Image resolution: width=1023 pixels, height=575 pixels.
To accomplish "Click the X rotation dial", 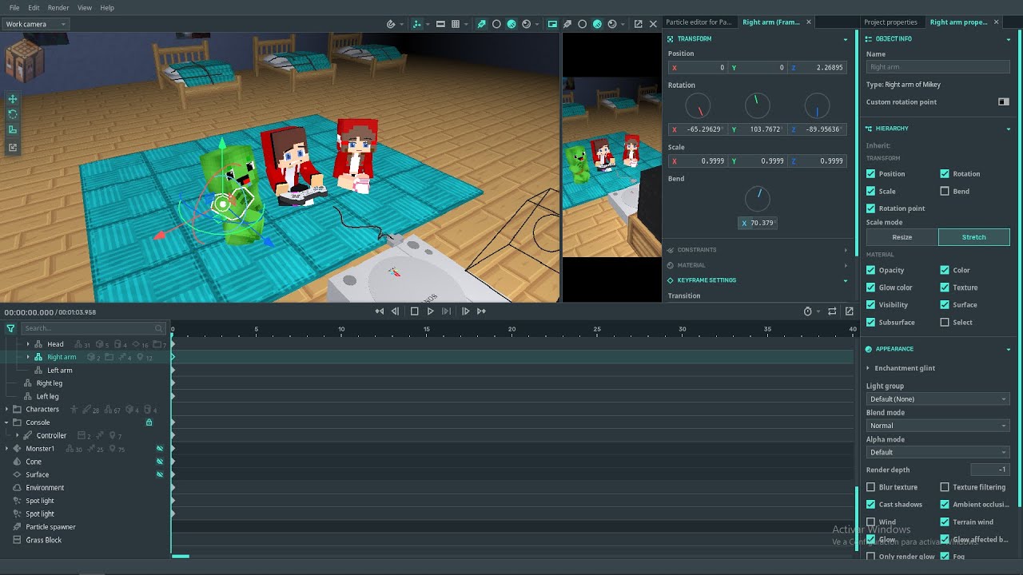I will (699, 105).
